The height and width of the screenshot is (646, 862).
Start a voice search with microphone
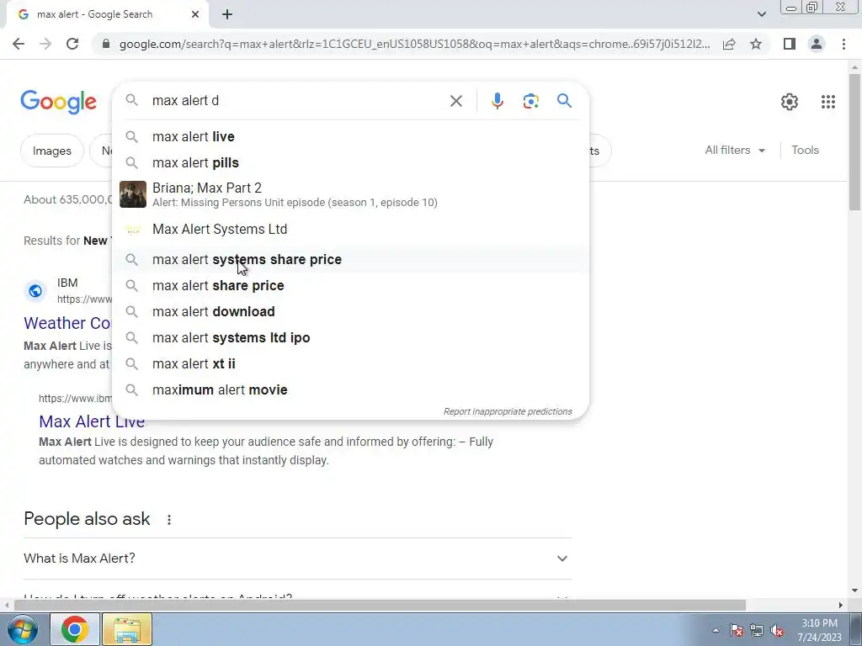pos(497,101)
